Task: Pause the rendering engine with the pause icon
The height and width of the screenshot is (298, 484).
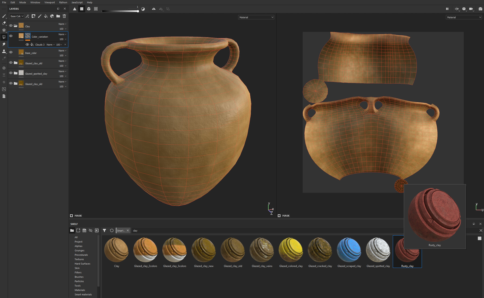Action: click(x=447, y=9)
